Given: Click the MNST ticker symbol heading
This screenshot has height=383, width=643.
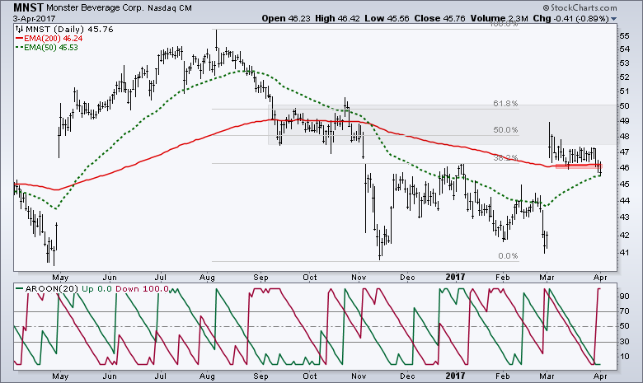Looking at the screenshot, I should pyautogui.click(x=28, y=7).
